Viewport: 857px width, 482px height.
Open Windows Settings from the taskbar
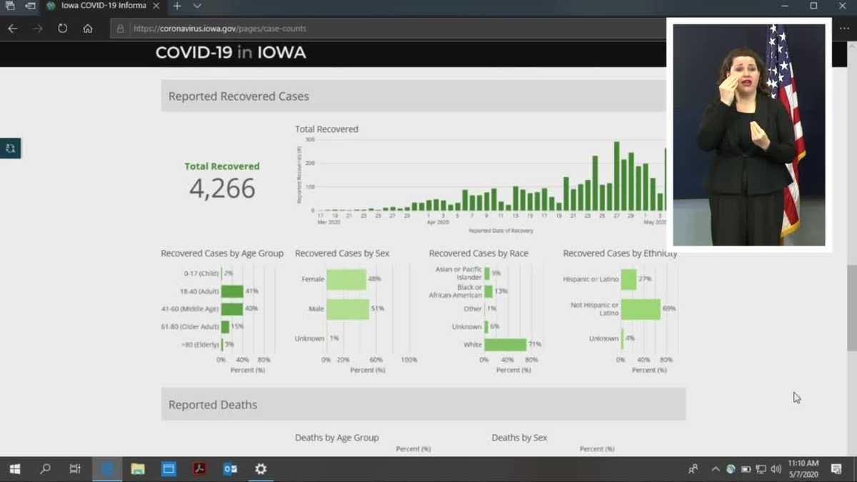[x=260, y=468]
